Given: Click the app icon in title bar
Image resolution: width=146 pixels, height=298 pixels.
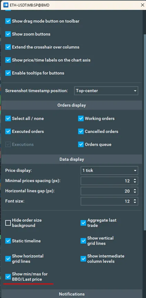Looking at the screenshot, I should pyautogui.click(x=6, y=5).
